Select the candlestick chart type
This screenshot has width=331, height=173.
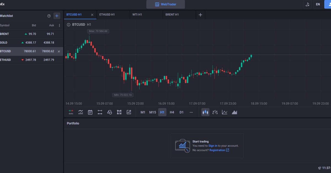click(205, 112)
